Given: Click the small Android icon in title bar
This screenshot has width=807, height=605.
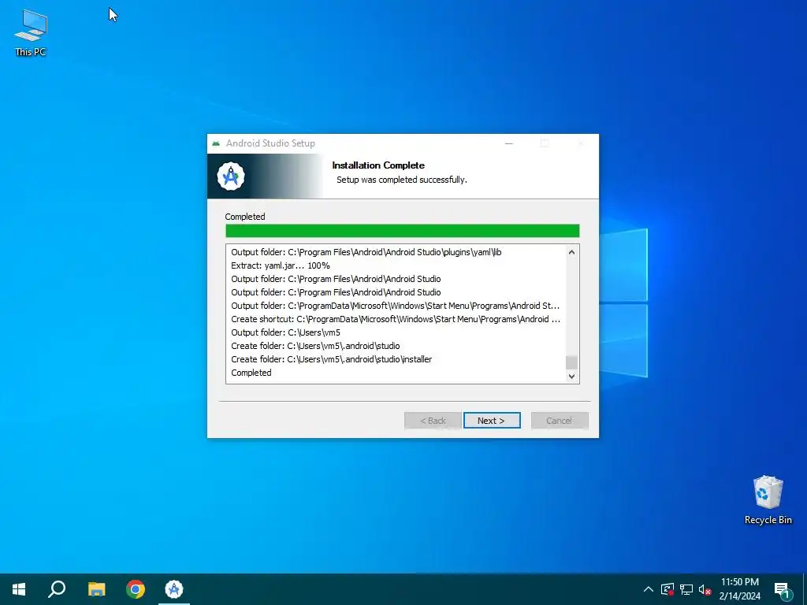Looking at the screenshot, I should point(216,143).
